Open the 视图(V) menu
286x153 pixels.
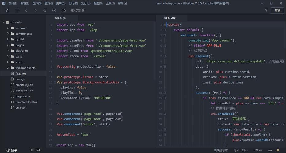(98, 3)
